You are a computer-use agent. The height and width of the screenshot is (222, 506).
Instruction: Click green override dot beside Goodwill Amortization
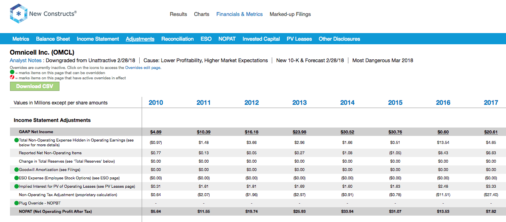pos(16,170)
